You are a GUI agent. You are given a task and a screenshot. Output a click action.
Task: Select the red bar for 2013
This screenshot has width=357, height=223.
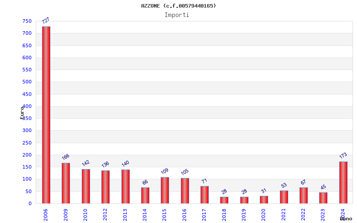(x=125, y=186)
